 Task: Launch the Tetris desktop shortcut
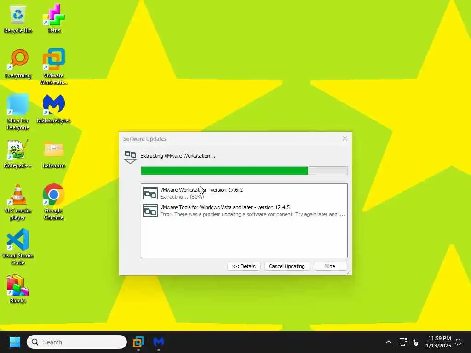54,18
